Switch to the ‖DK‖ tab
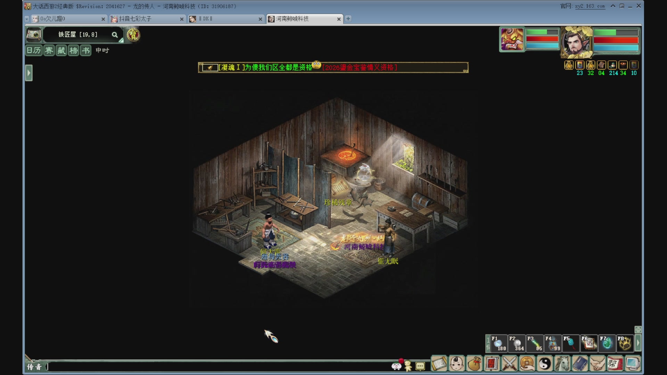667x375 pixels. pos(226,19)
